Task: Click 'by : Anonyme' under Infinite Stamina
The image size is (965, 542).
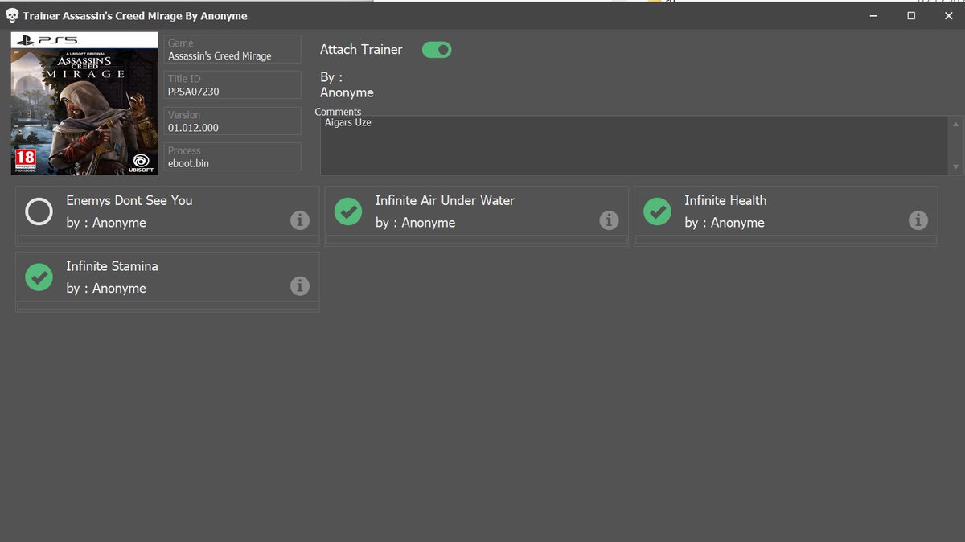Action: (106, 288)
